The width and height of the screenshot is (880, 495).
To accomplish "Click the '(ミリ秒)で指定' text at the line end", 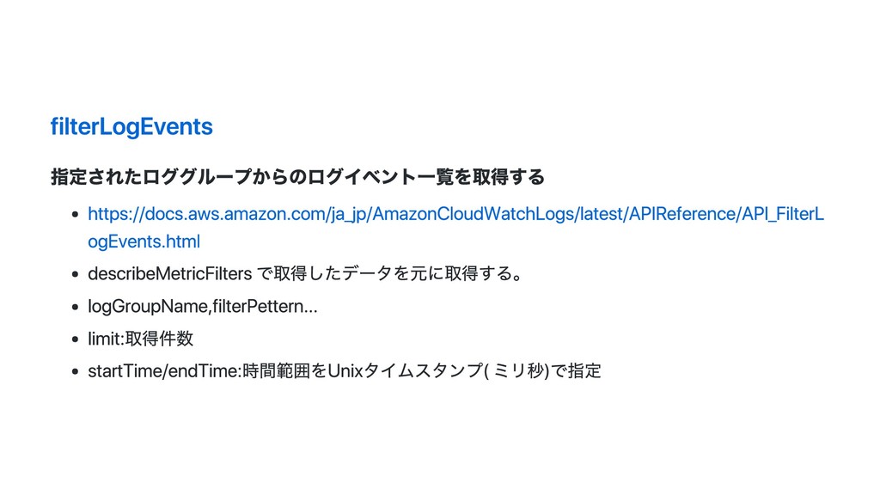I will pos(543,371).
